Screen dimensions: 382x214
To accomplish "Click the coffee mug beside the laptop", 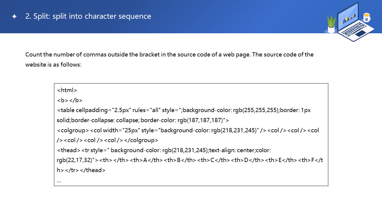I will pyautogui.click(x=366, y=18).
